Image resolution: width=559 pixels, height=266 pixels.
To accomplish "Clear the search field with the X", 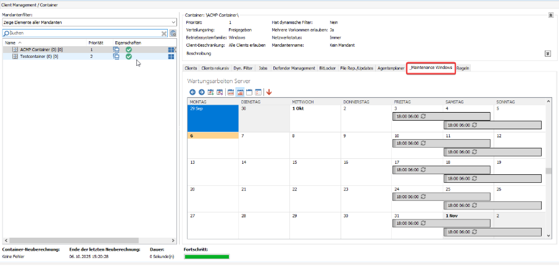I will pos(164,33).
